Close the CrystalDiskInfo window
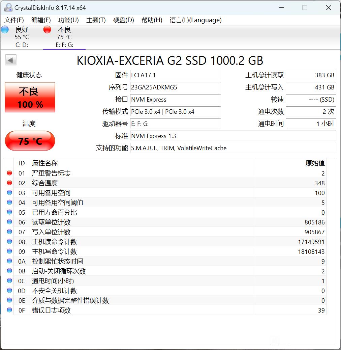The image size is (341, 350). point(329,7)
